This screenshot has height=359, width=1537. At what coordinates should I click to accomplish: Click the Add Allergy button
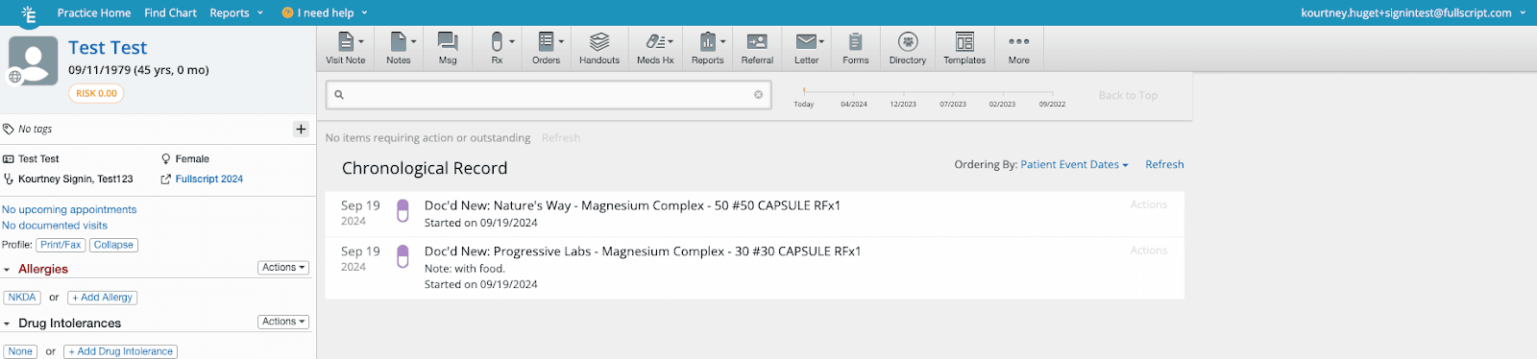[x=103, y=298]
